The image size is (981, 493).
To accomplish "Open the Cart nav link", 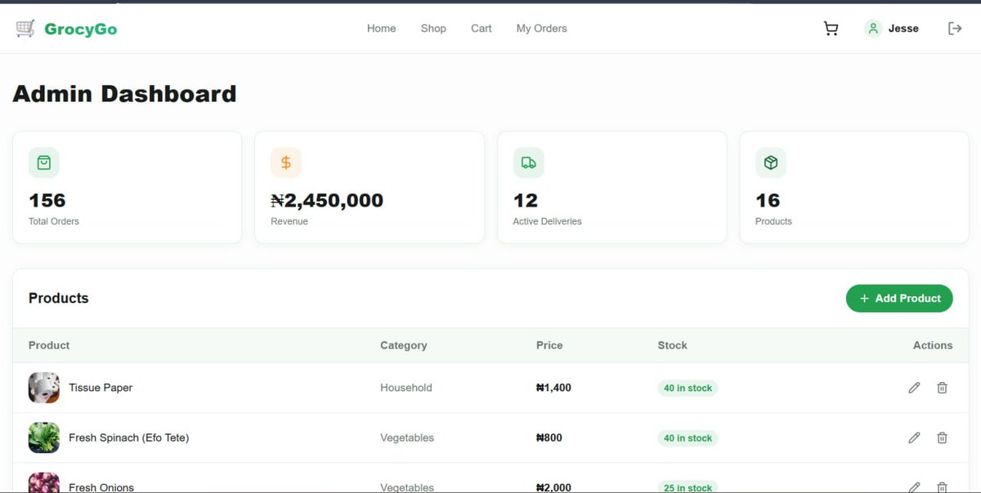I will [482, 29].
